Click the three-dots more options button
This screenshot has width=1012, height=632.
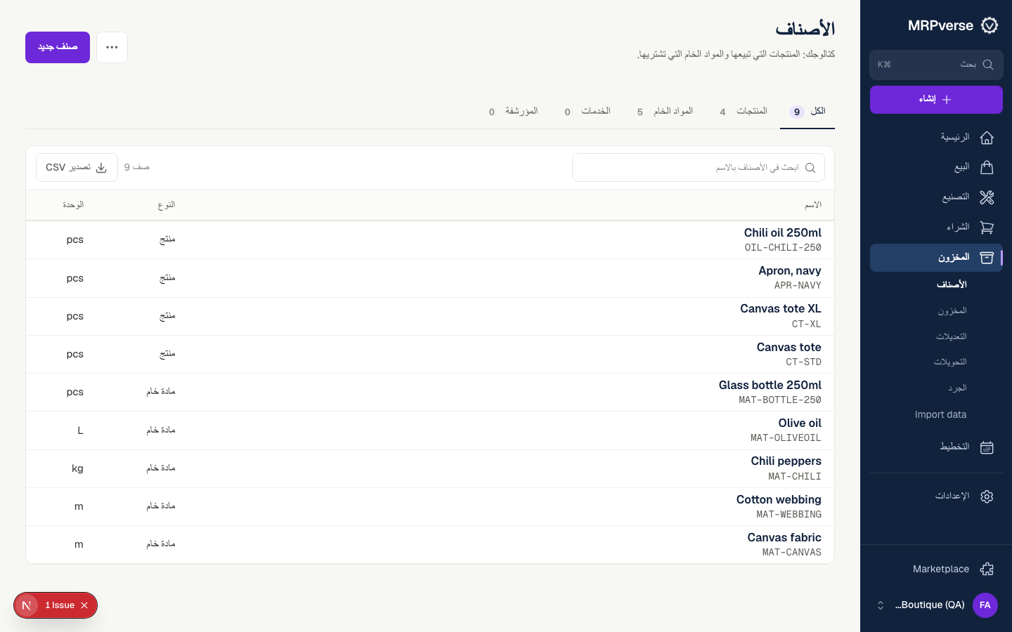[112, 47]
